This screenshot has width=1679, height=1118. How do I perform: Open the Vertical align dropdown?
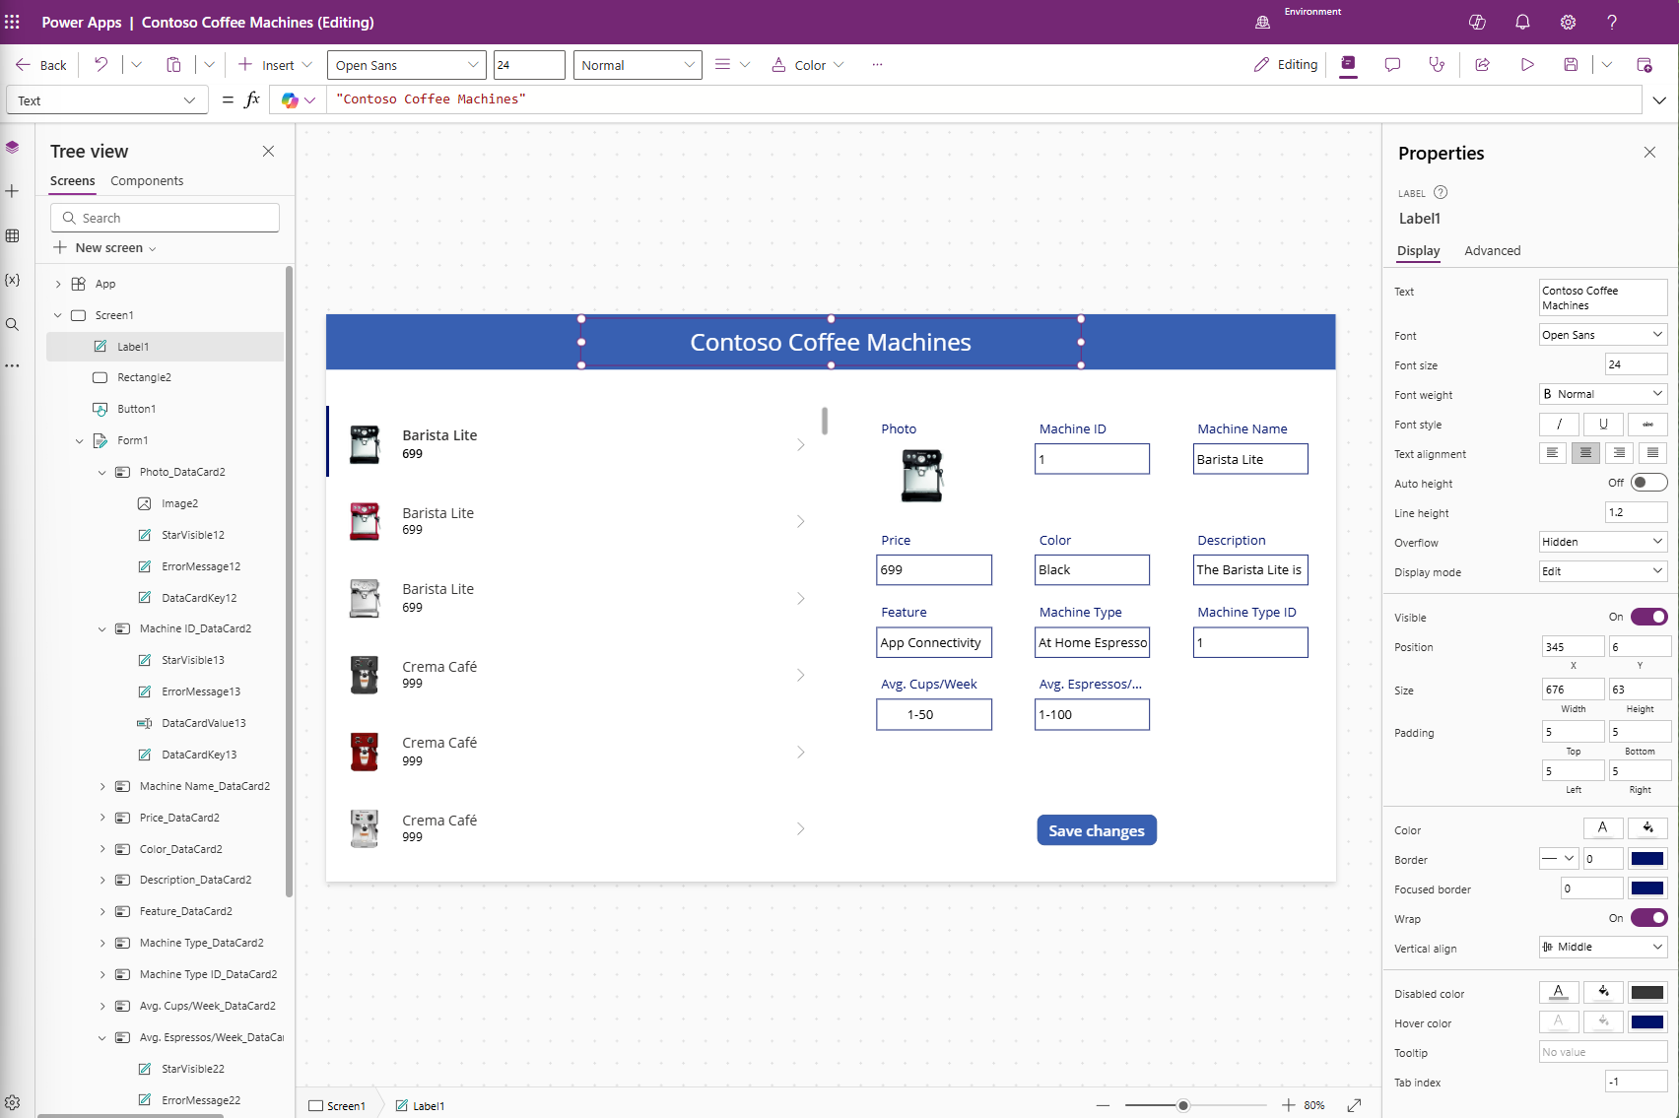(x=1603, y=947)
